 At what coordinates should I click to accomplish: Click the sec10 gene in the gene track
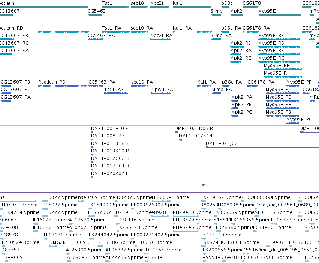click(139, 7)
